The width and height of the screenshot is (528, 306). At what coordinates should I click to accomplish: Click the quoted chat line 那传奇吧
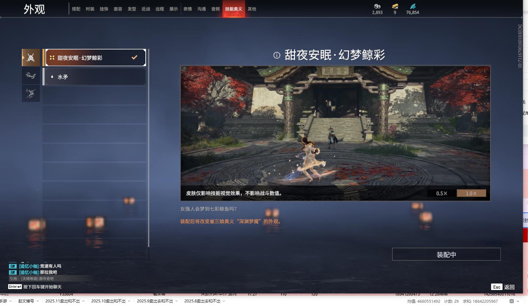(x=32, y=279)
